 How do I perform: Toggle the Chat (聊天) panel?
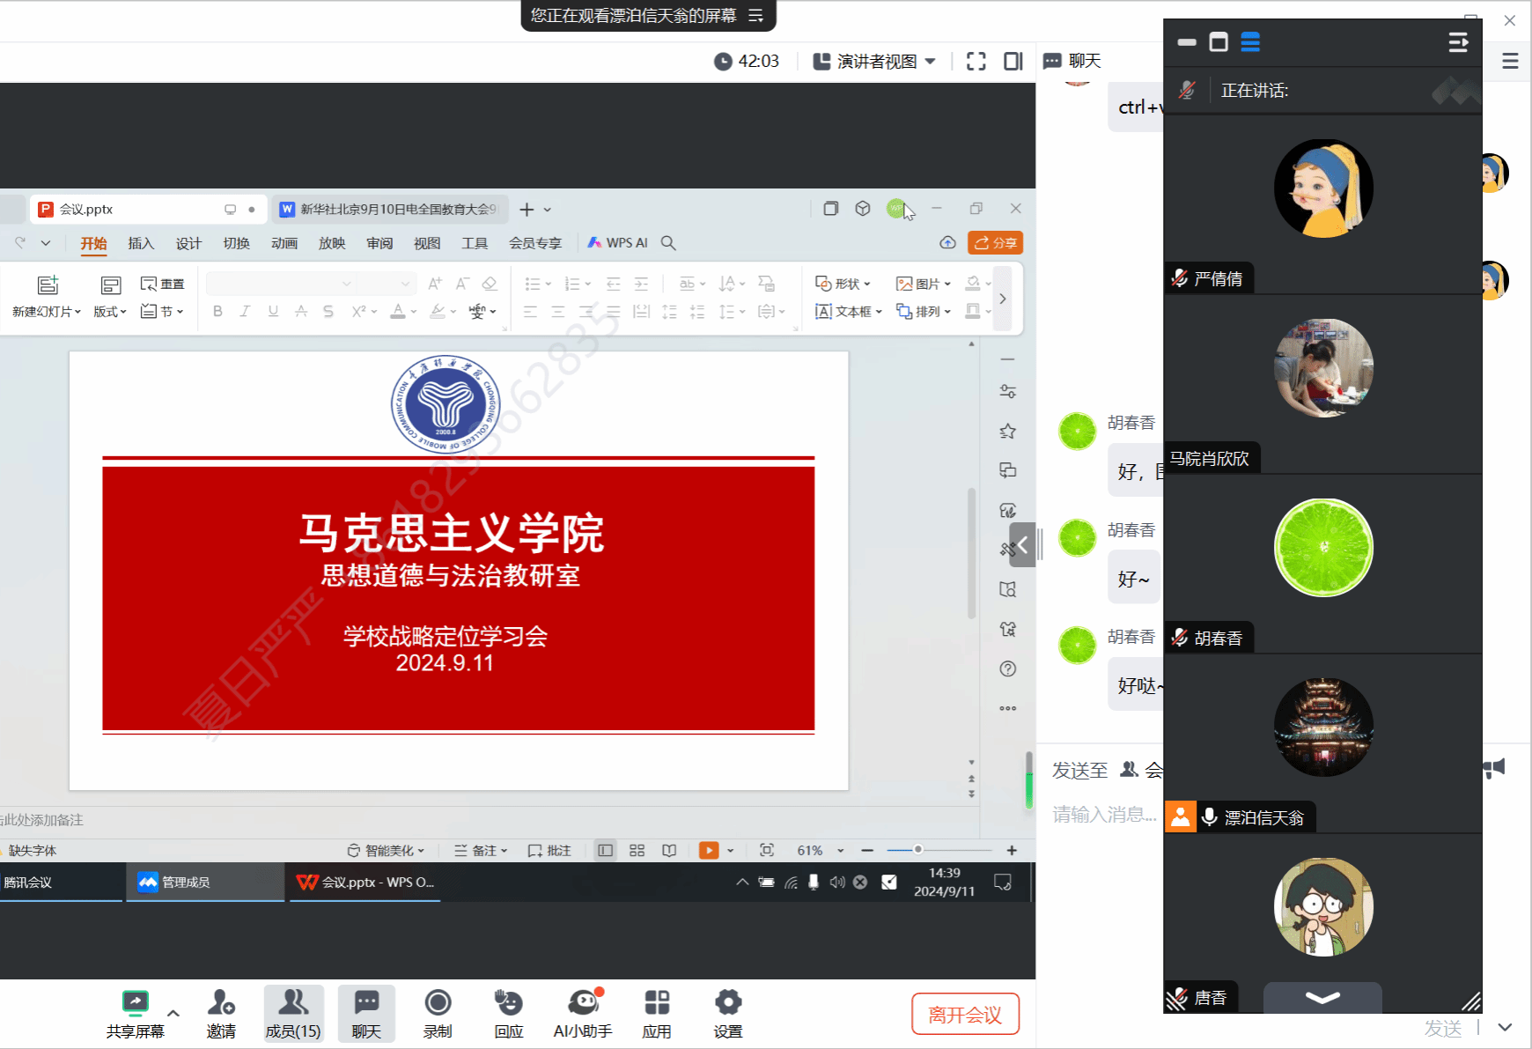pos(366,1013)
